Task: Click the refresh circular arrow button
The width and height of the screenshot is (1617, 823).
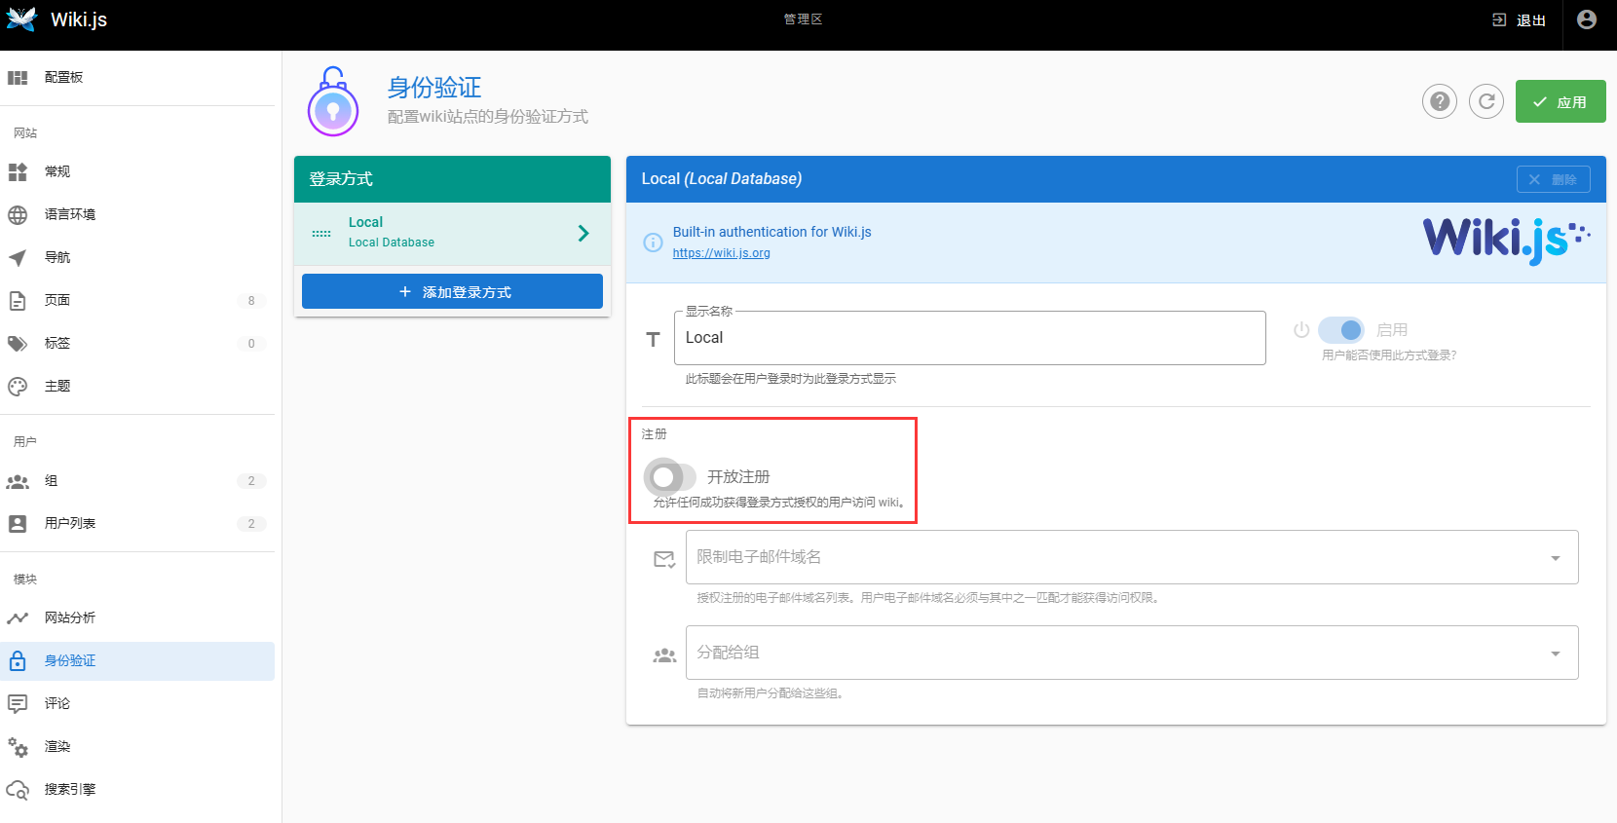Action: click(x=1486, y=101)
